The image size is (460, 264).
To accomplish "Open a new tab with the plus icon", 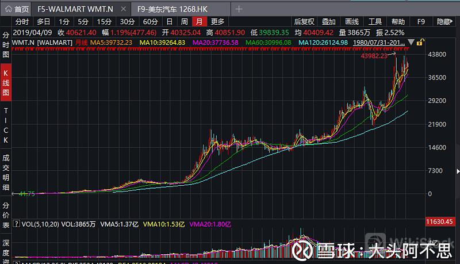I will tap(239, 9).
